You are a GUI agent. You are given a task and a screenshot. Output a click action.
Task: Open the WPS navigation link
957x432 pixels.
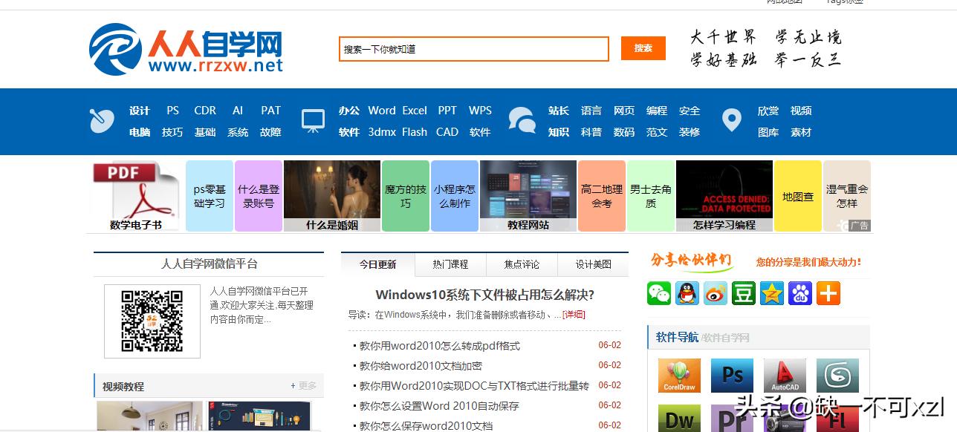tap(480, 111)
